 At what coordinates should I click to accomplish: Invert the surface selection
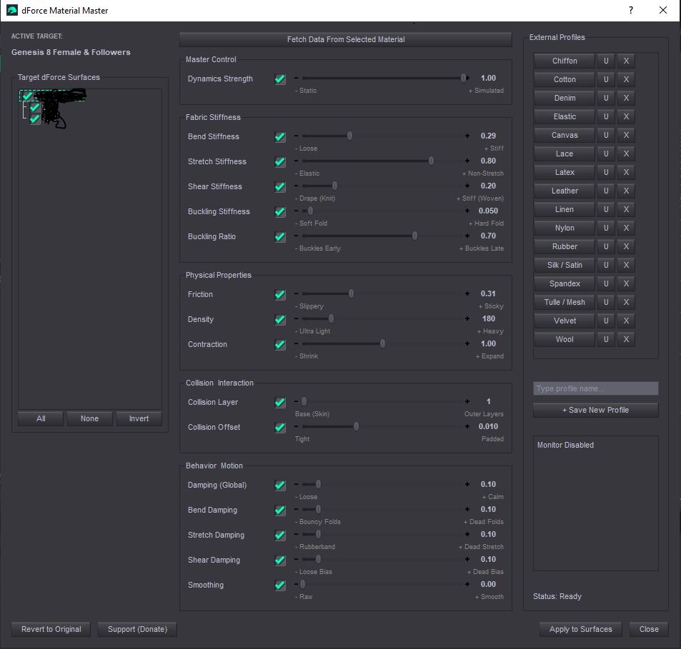coord(139,418)
